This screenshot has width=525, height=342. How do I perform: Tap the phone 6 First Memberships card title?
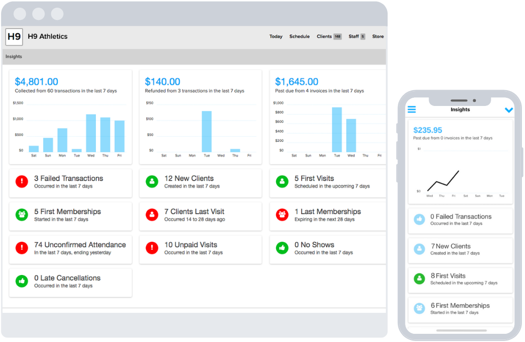[460, 306]
